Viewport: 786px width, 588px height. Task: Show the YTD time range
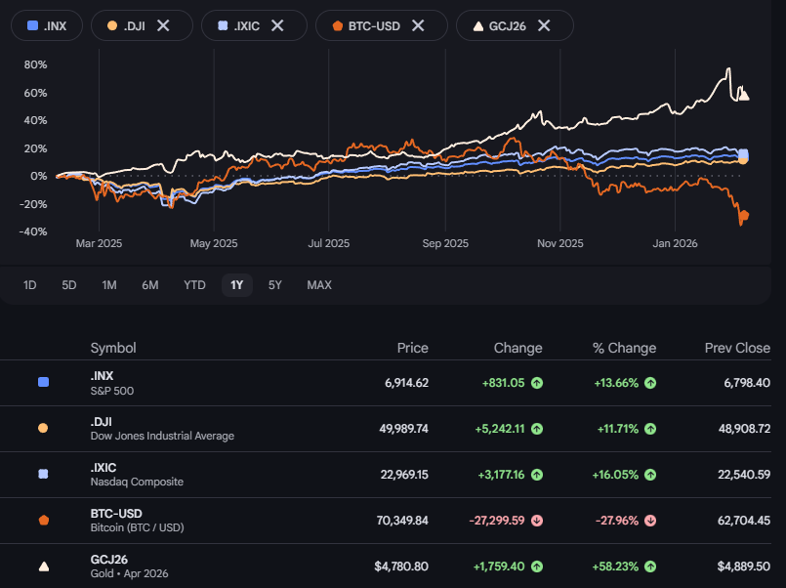pyautogui.click(x=194, y=285)
